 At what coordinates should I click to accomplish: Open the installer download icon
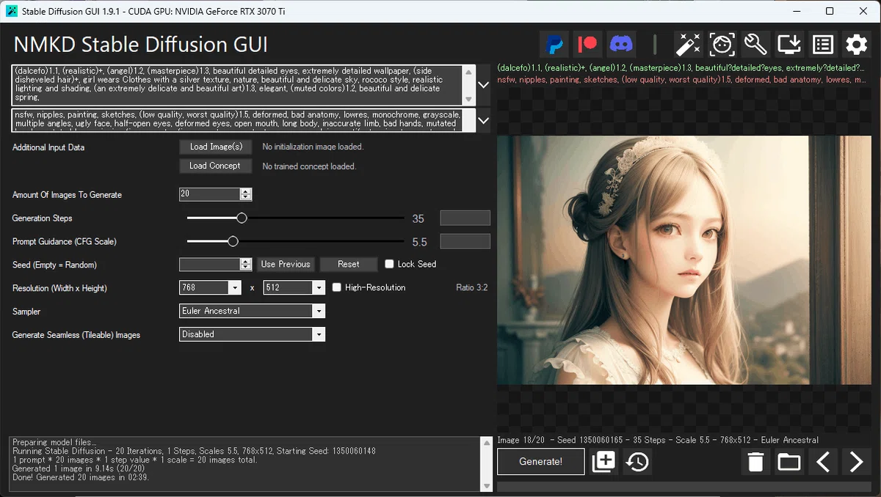click(789, 45)
